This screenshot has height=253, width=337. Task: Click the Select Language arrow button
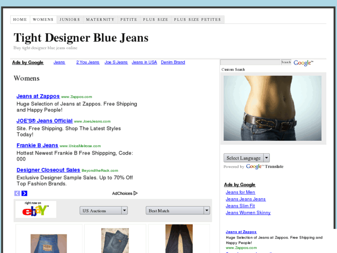(x=267, y=158)
